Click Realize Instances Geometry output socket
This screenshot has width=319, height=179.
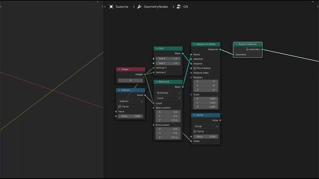coord(263,50)
